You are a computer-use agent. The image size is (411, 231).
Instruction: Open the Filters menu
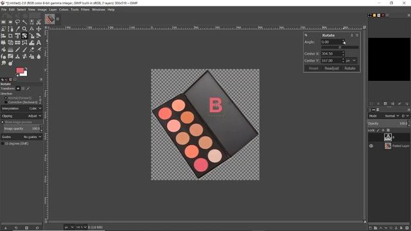tap(85, 10)
